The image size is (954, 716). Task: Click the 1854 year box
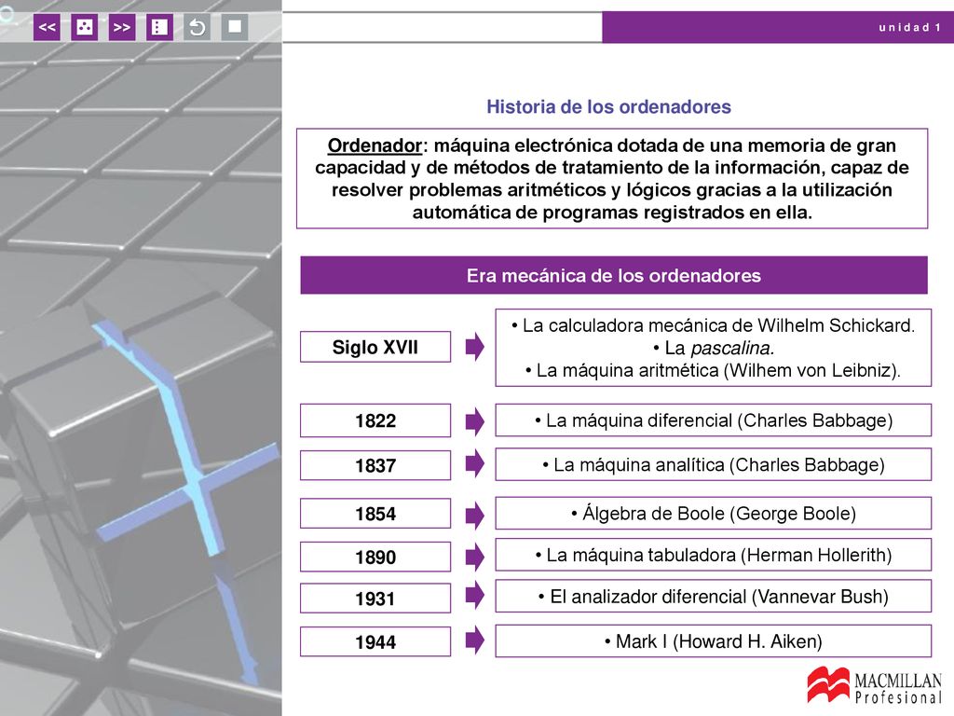coord(375,514)
